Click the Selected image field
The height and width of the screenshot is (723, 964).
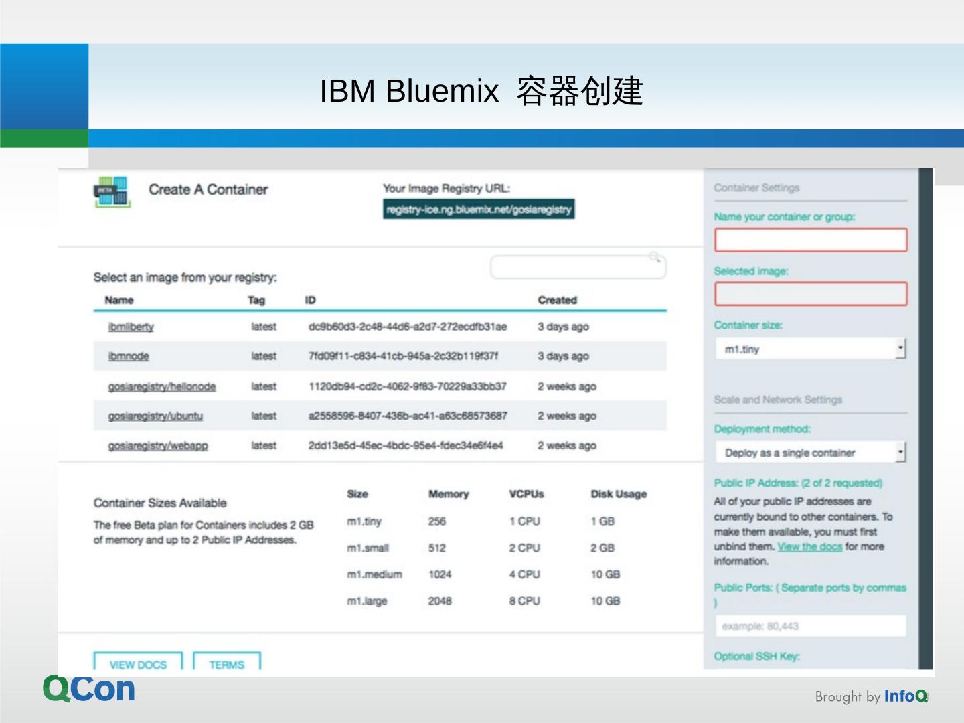coord(811,294)
